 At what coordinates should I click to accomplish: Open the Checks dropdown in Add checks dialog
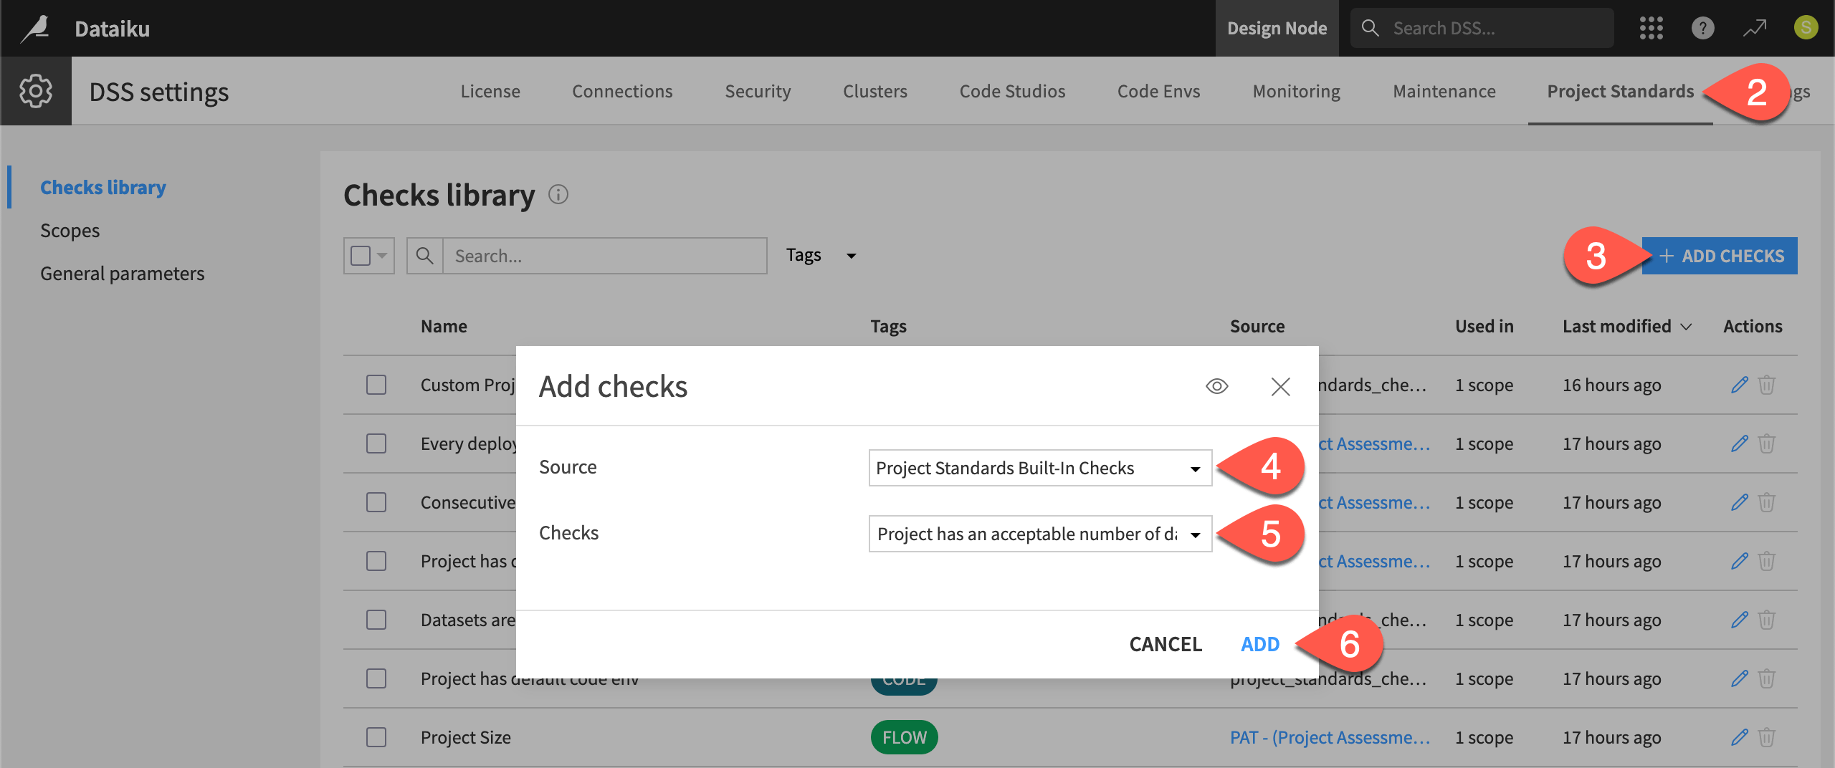(1038, 534)
